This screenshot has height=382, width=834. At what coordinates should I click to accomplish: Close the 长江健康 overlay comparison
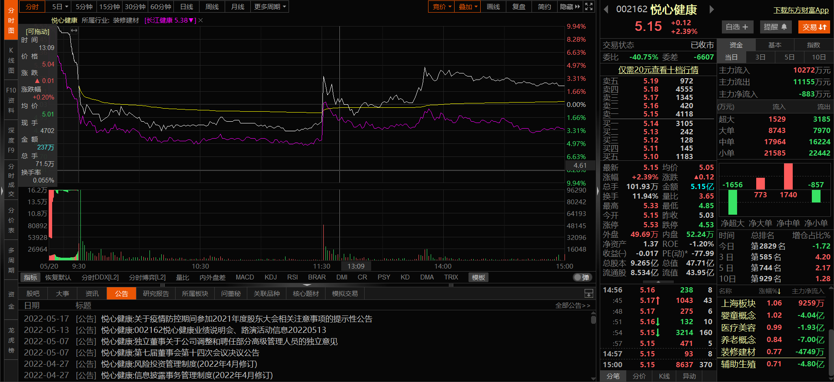point(201,20)
